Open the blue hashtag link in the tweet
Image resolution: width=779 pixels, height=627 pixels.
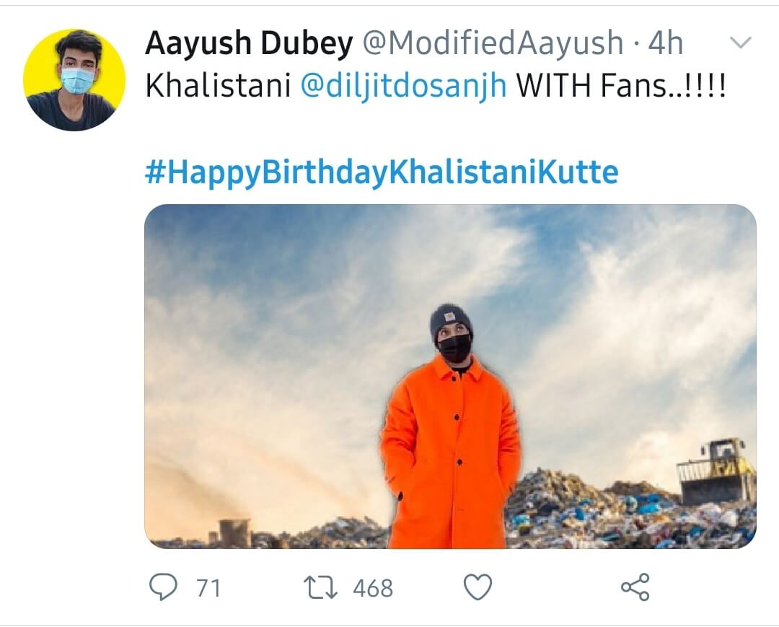[382, 173]
